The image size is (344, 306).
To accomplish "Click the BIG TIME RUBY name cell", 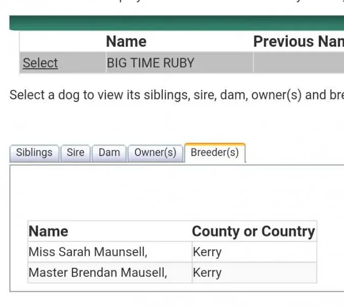I will pyautogui.click(x=151, y=63).
